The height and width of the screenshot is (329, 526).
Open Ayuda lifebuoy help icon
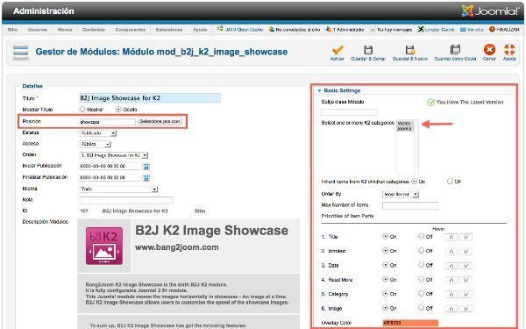509,50
